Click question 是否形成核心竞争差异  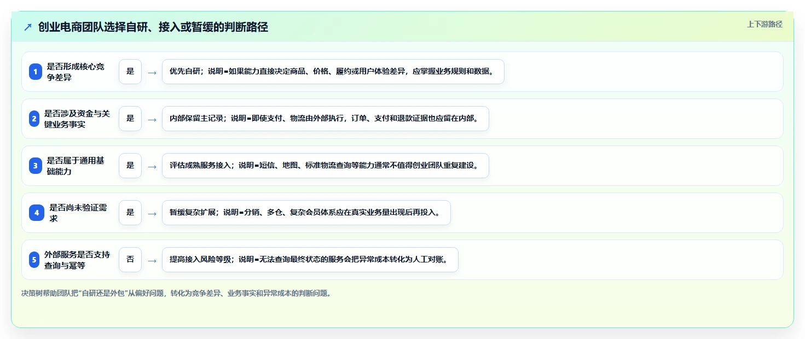point(76,72)
